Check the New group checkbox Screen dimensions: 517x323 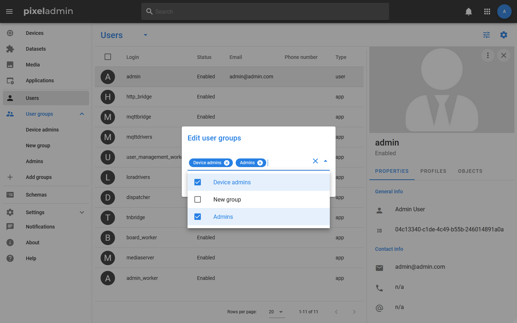point(198,199)
